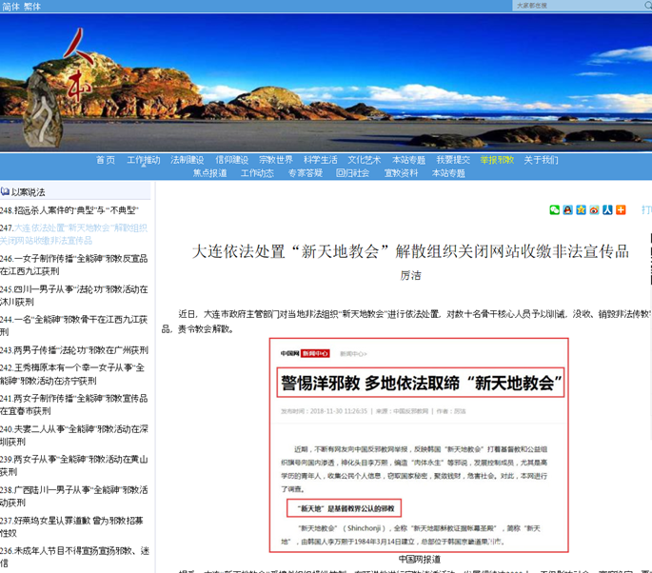This screenshot has height=573, width=652.
Task: Open the 科学生活 section
Action: pyautogui.click(x=320, y=160)
